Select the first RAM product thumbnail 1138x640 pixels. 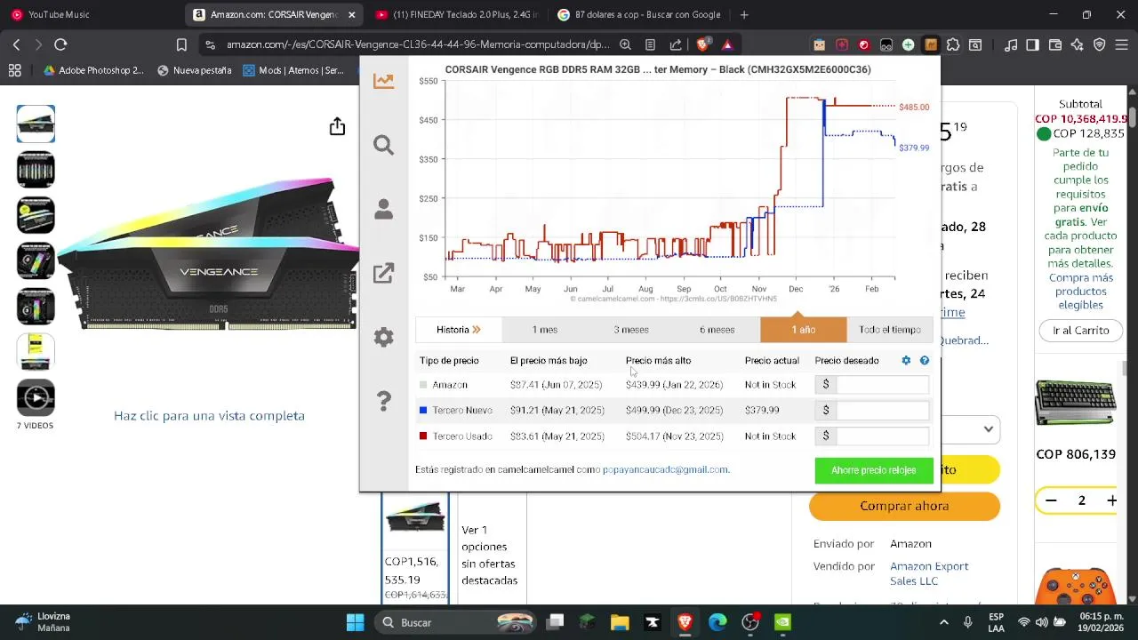[x=36, y=124]
